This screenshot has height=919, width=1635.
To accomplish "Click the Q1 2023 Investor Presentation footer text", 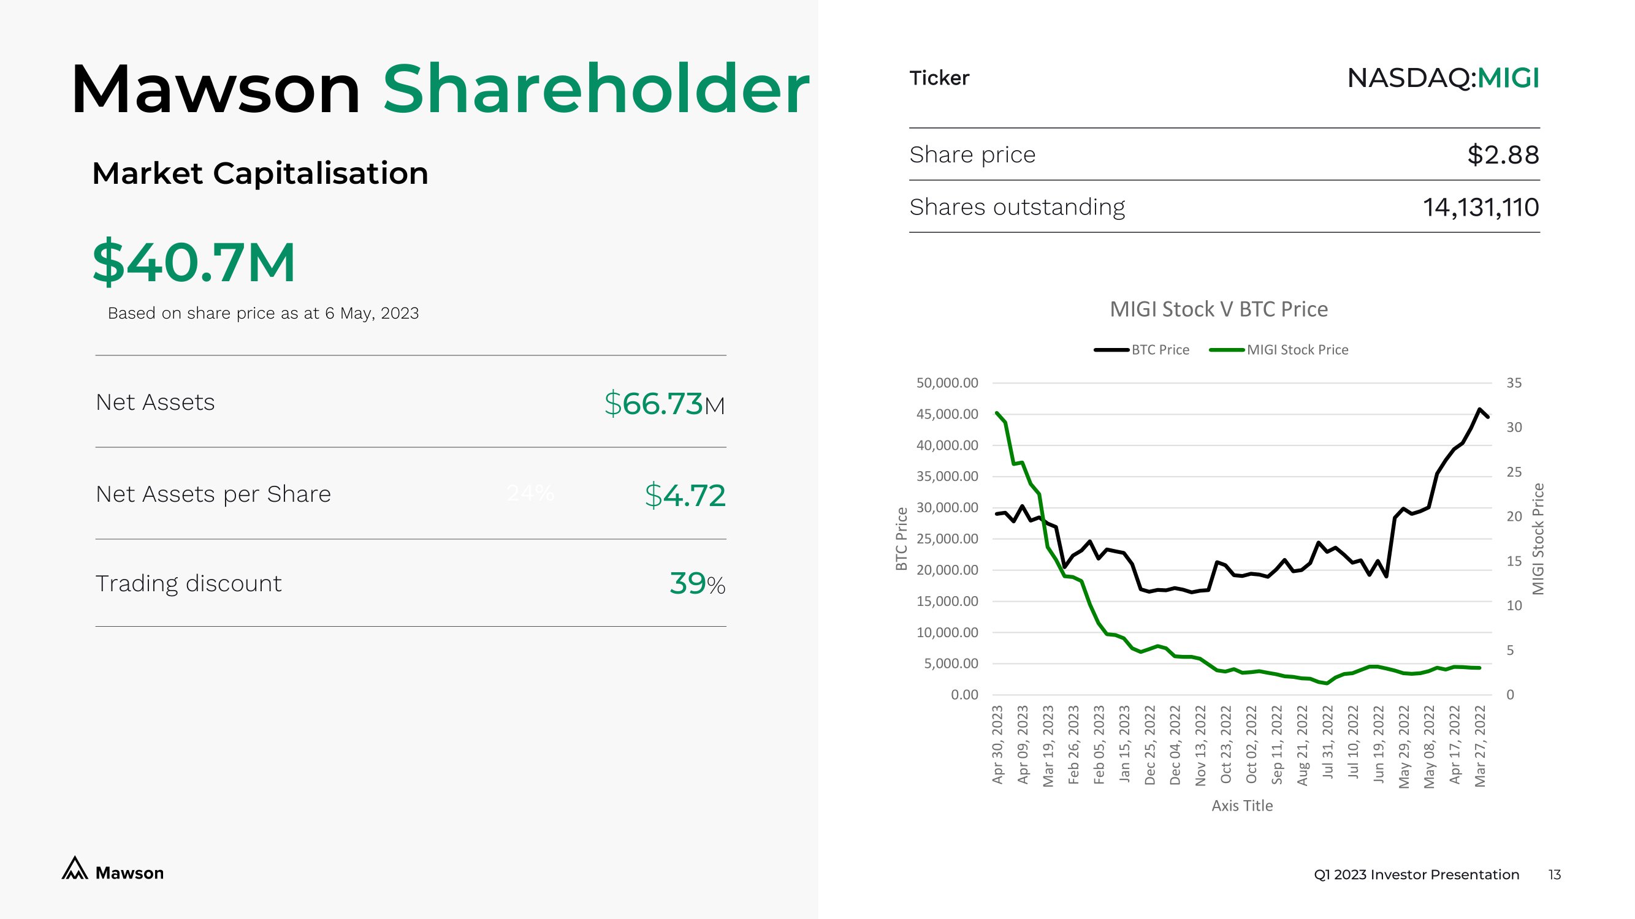I will [x=1416, y=875].
